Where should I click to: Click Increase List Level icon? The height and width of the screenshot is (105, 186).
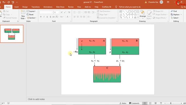pyautogui.click(x=89, y=12)
